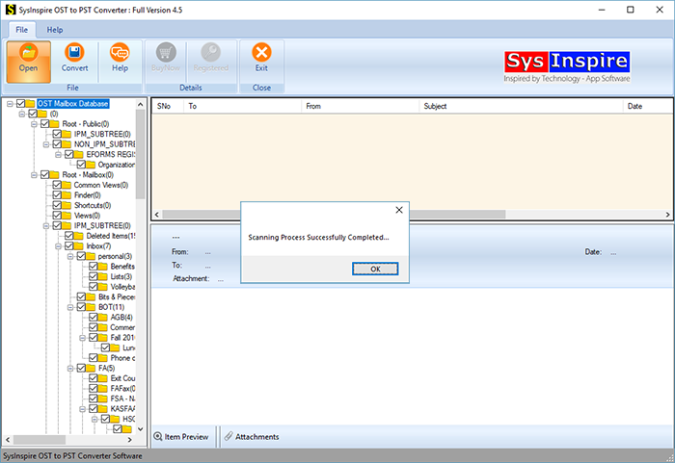Toggle the Shortcuts(0) checkbox
This screenshot has height=463, width=675.
tap(57, 205)
